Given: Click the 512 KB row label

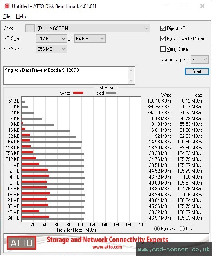Looking at the screenshot, I should (12, 159).
